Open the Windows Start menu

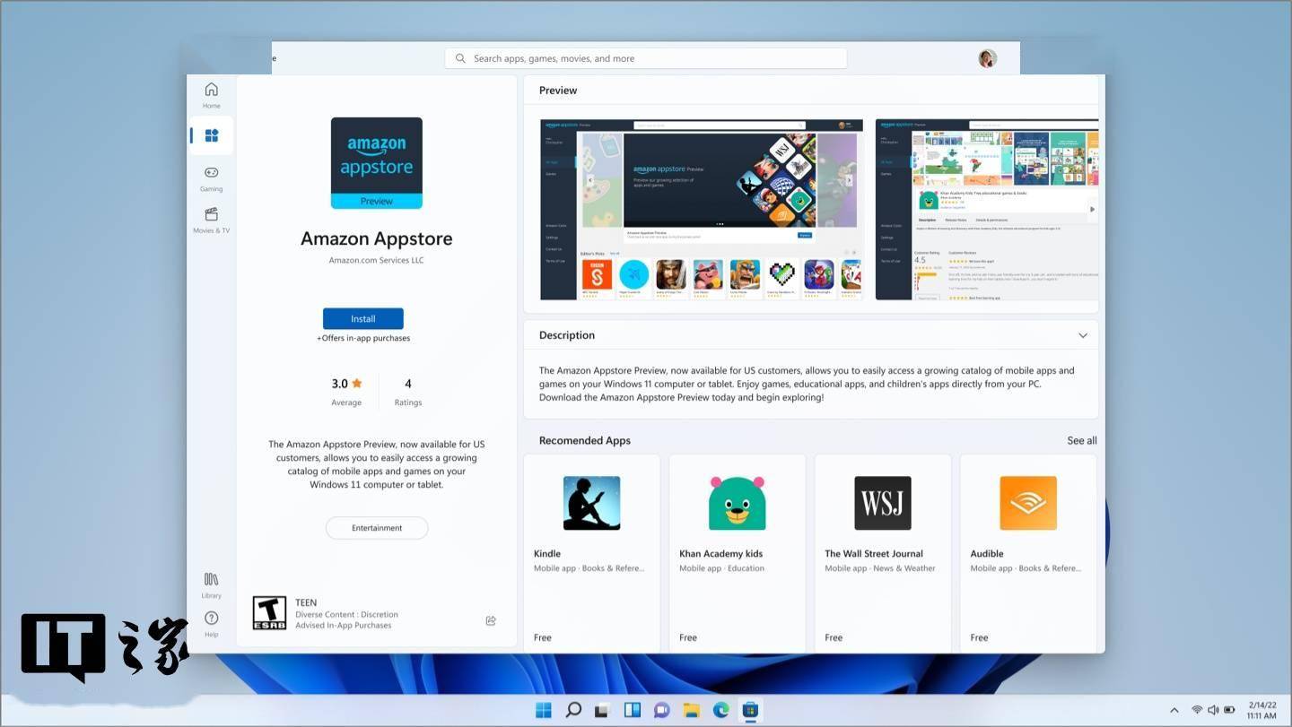click(544, 710)
